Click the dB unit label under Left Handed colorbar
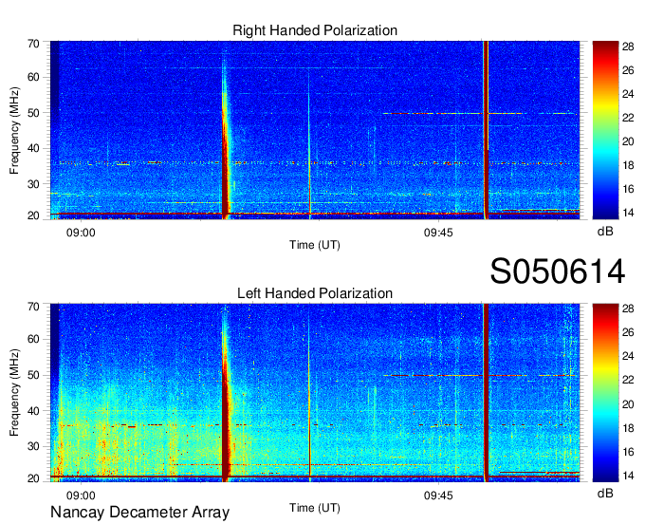The height and width of the screenshot is (524, 645). [605, 493]
